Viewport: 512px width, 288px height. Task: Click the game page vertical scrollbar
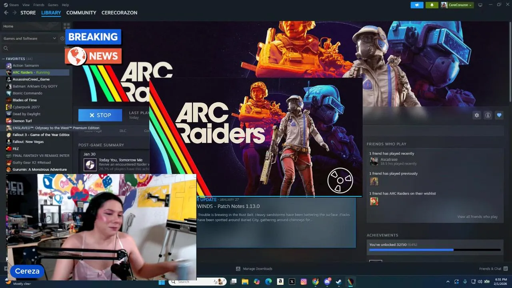tap(510, 62)
